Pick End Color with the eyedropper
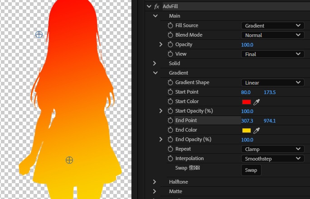 click(257, 130)
